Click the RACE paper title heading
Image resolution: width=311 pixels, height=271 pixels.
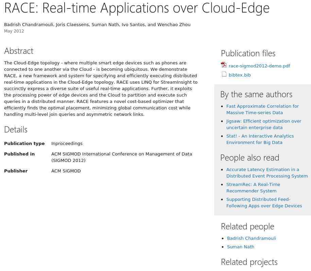point(137,8)
